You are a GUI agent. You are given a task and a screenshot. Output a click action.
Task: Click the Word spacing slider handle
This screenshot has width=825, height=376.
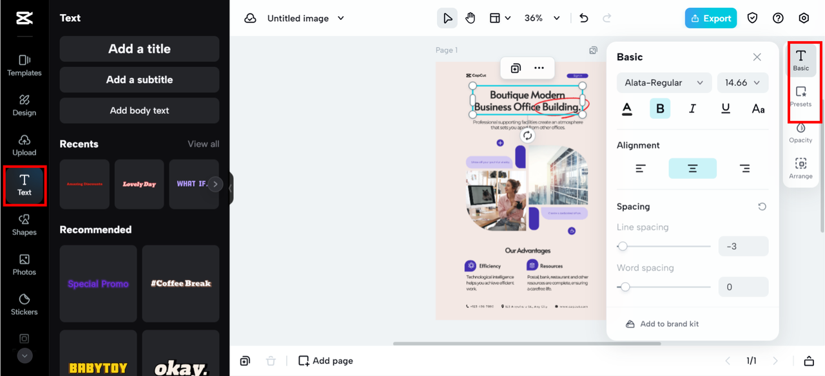tap(625, 287)
